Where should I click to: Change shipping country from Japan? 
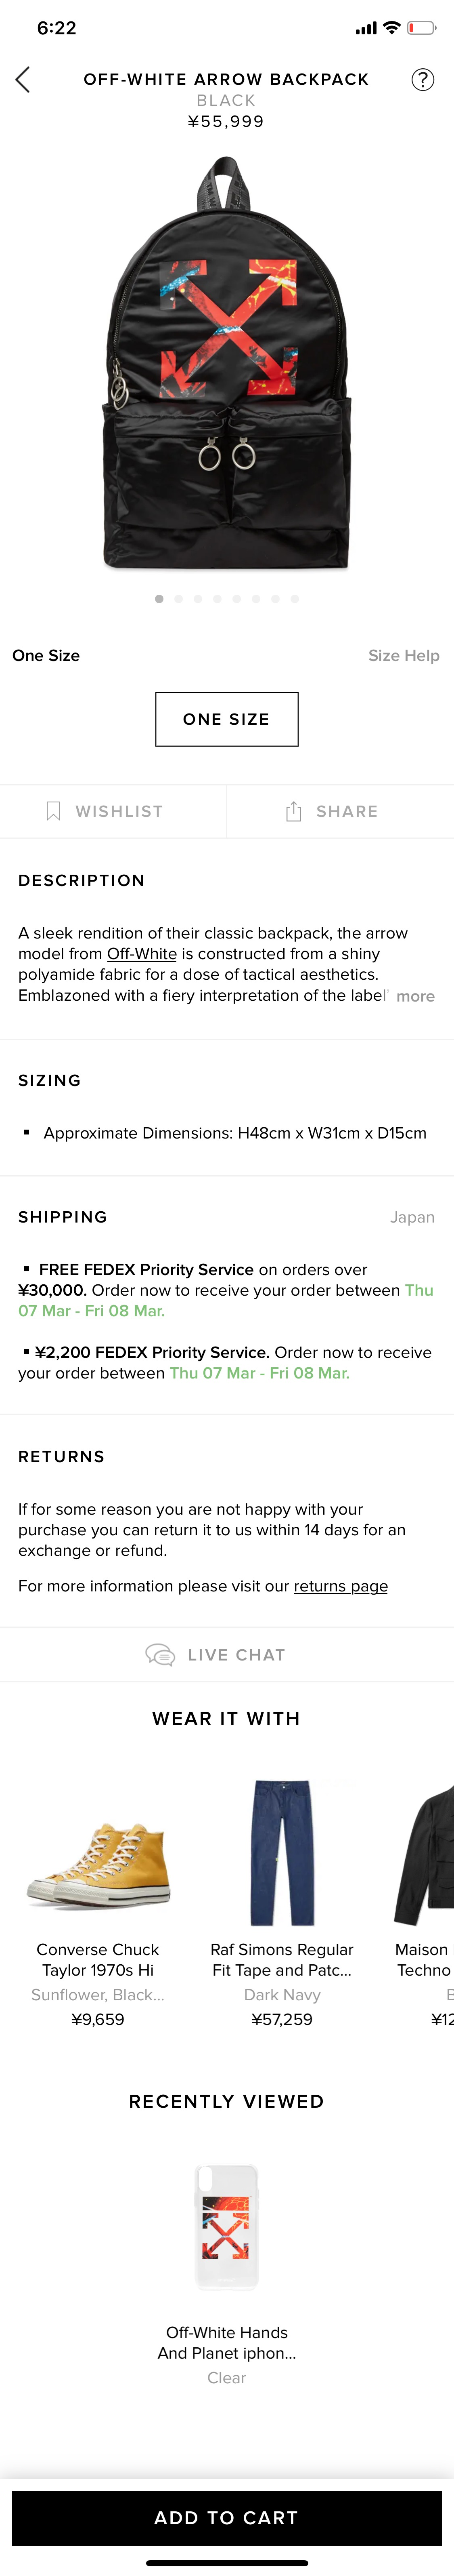click(412, 1217)
